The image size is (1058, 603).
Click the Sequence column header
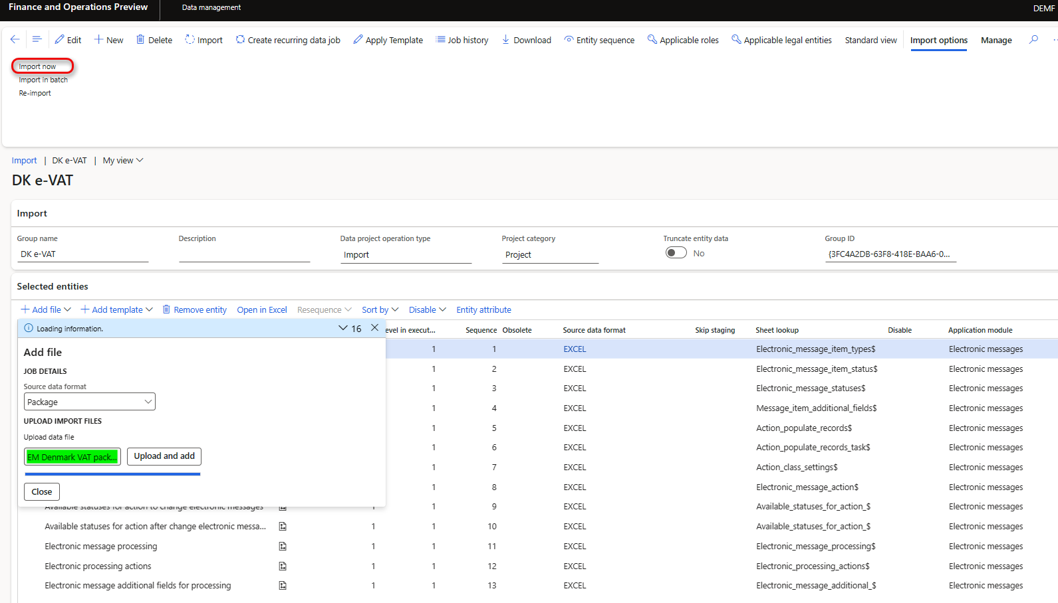click(x=481, y=330)
